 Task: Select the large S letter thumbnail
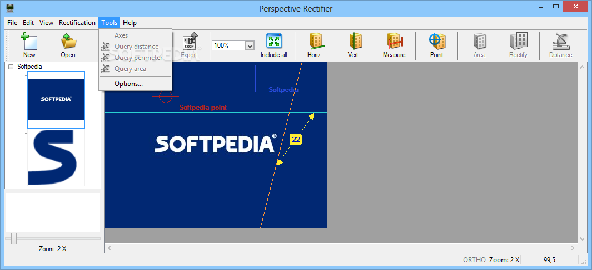(x=56, y=157)
